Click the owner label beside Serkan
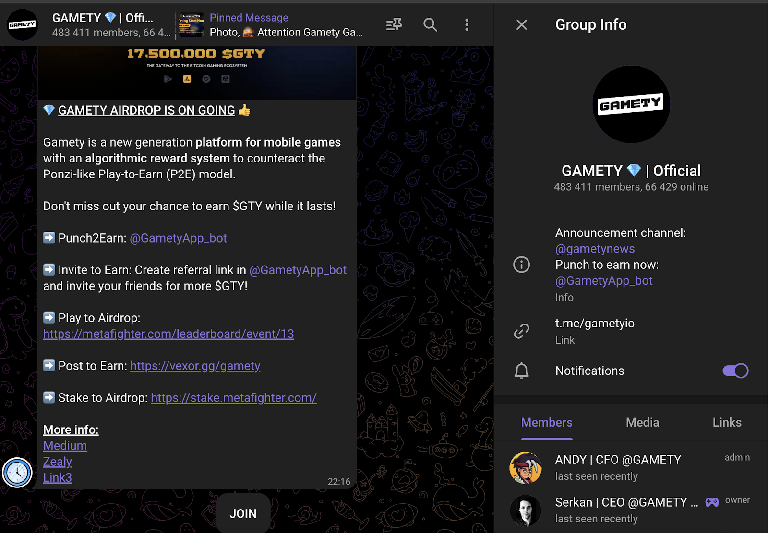The width and height of the screenshot is (768, 533). click(x=737, y=500)
